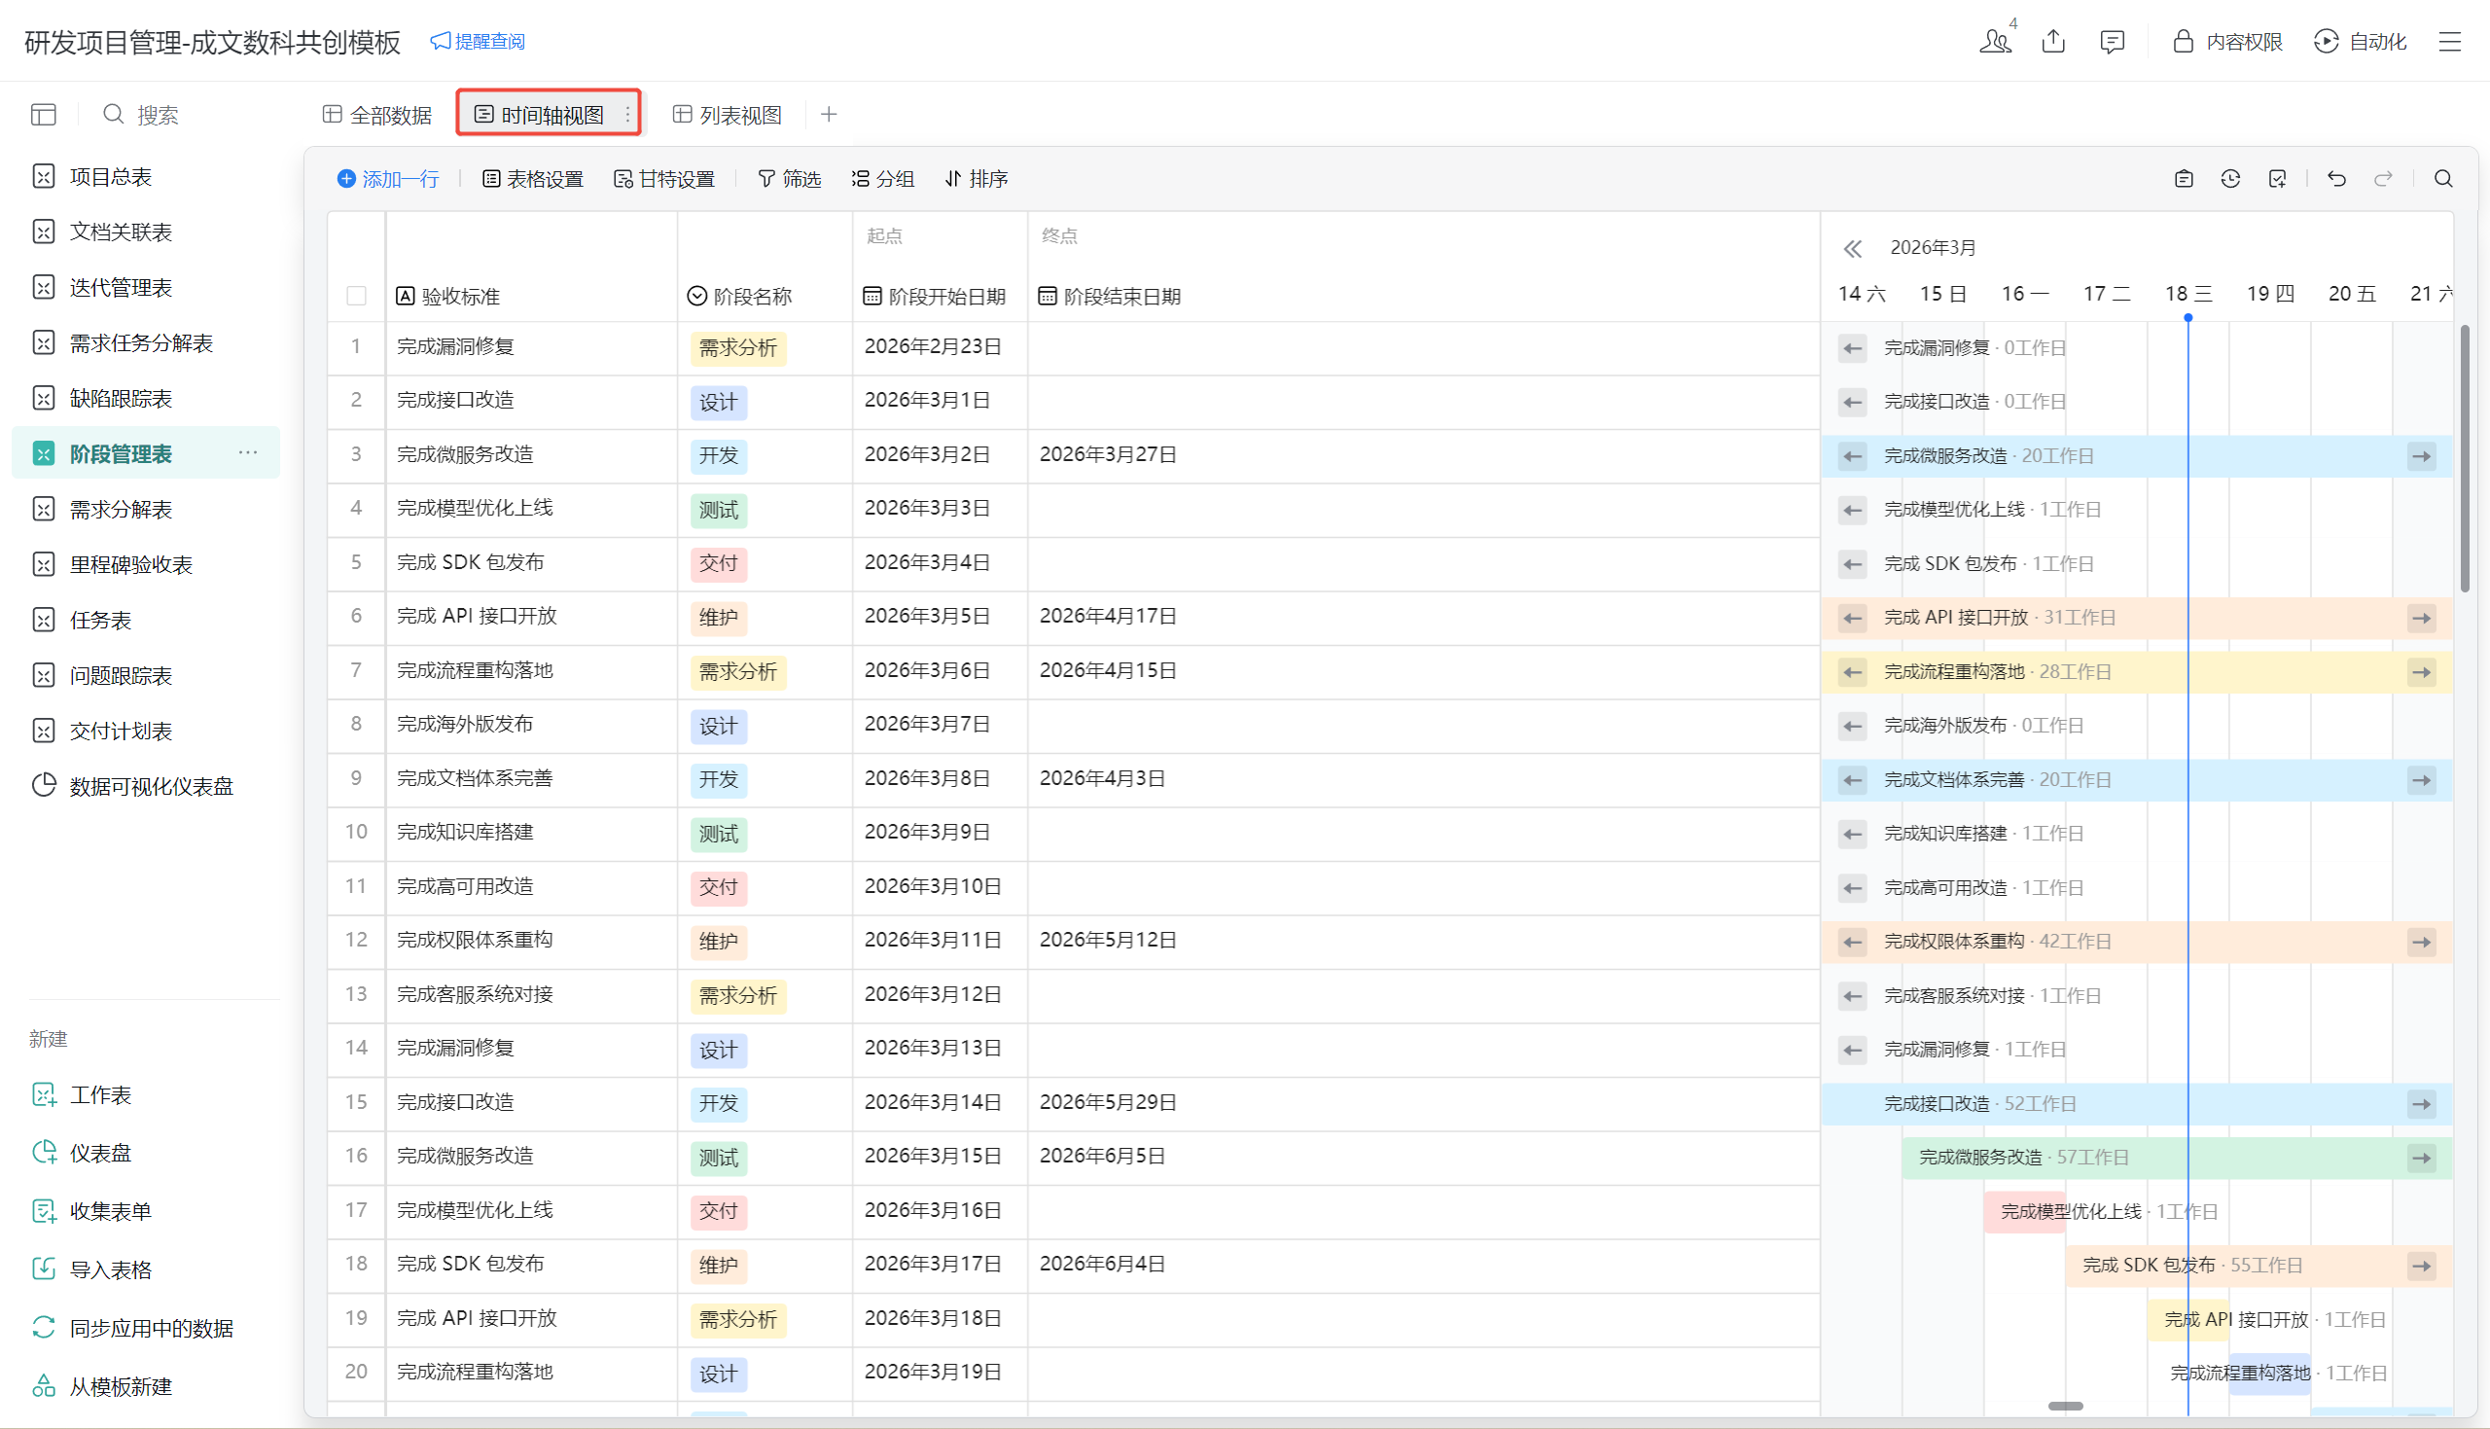Switch to the 全部数据 tab
The width and height of the screenshot is (2490, 1429).
(377, 115)
